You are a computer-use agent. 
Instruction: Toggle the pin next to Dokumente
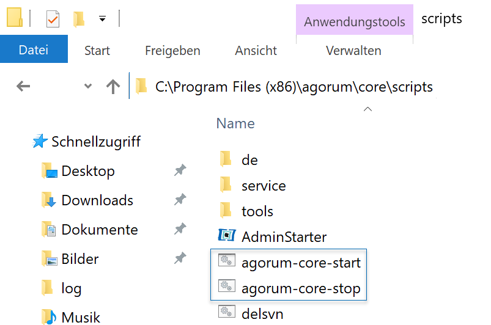click(180, 228)
